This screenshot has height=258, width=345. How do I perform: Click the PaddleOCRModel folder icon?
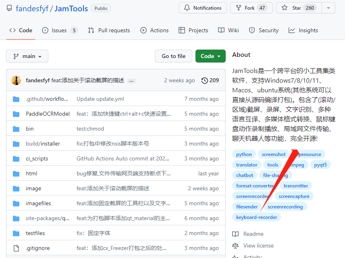coord(16,114)
